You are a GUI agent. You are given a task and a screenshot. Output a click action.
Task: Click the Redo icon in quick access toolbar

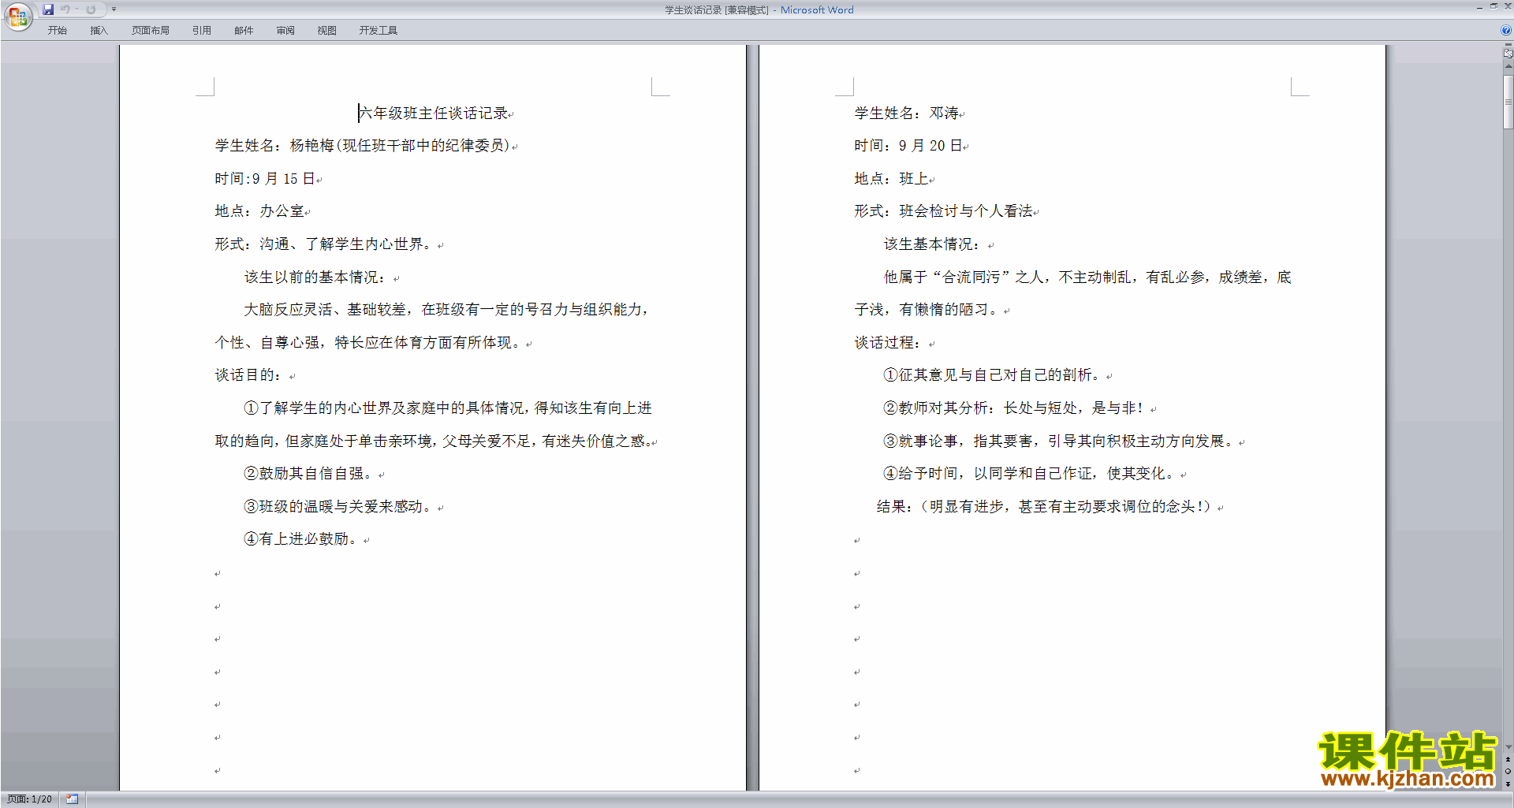pos(91,9)
